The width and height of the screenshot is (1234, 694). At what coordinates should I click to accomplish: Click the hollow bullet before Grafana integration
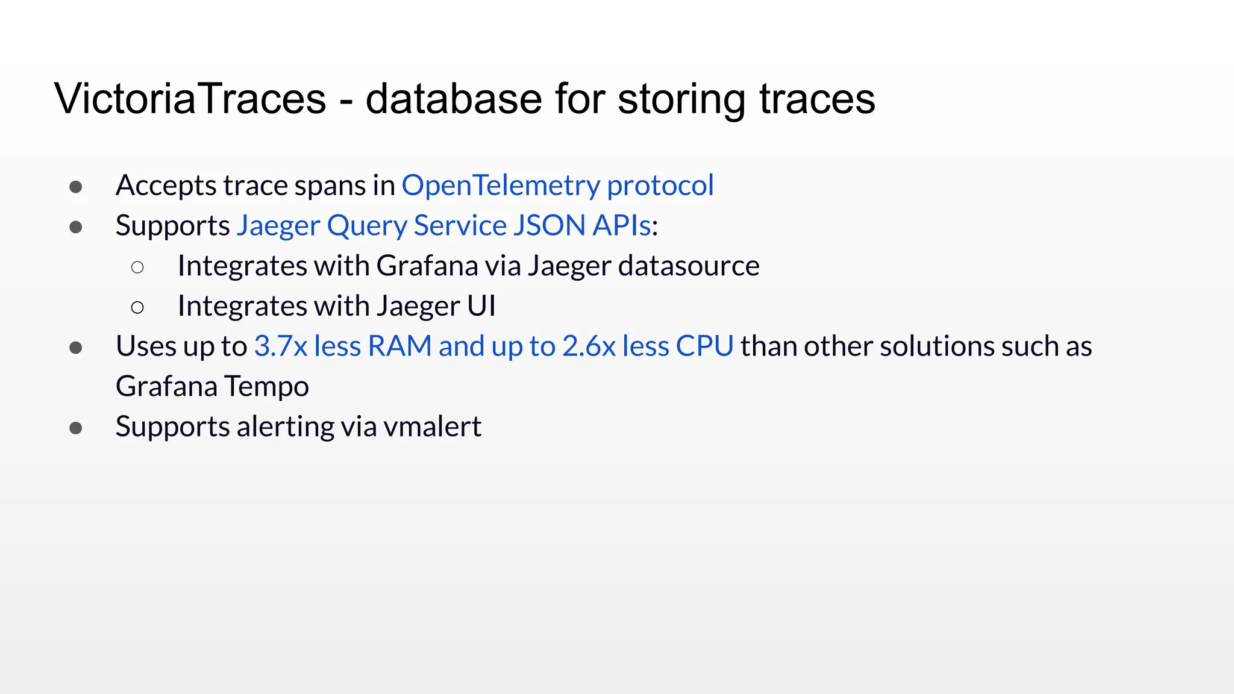point(137,267)
